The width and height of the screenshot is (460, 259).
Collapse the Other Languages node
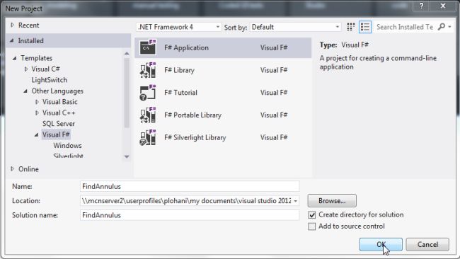coord(25,91)
